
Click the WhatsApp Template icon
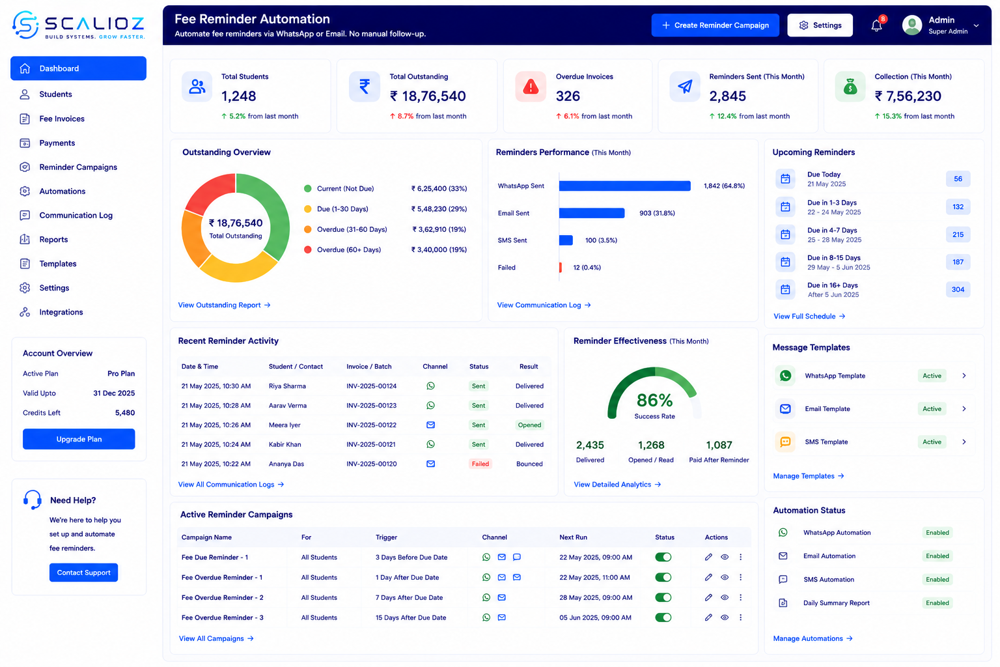pyautogui.click(x=785, y=376)
